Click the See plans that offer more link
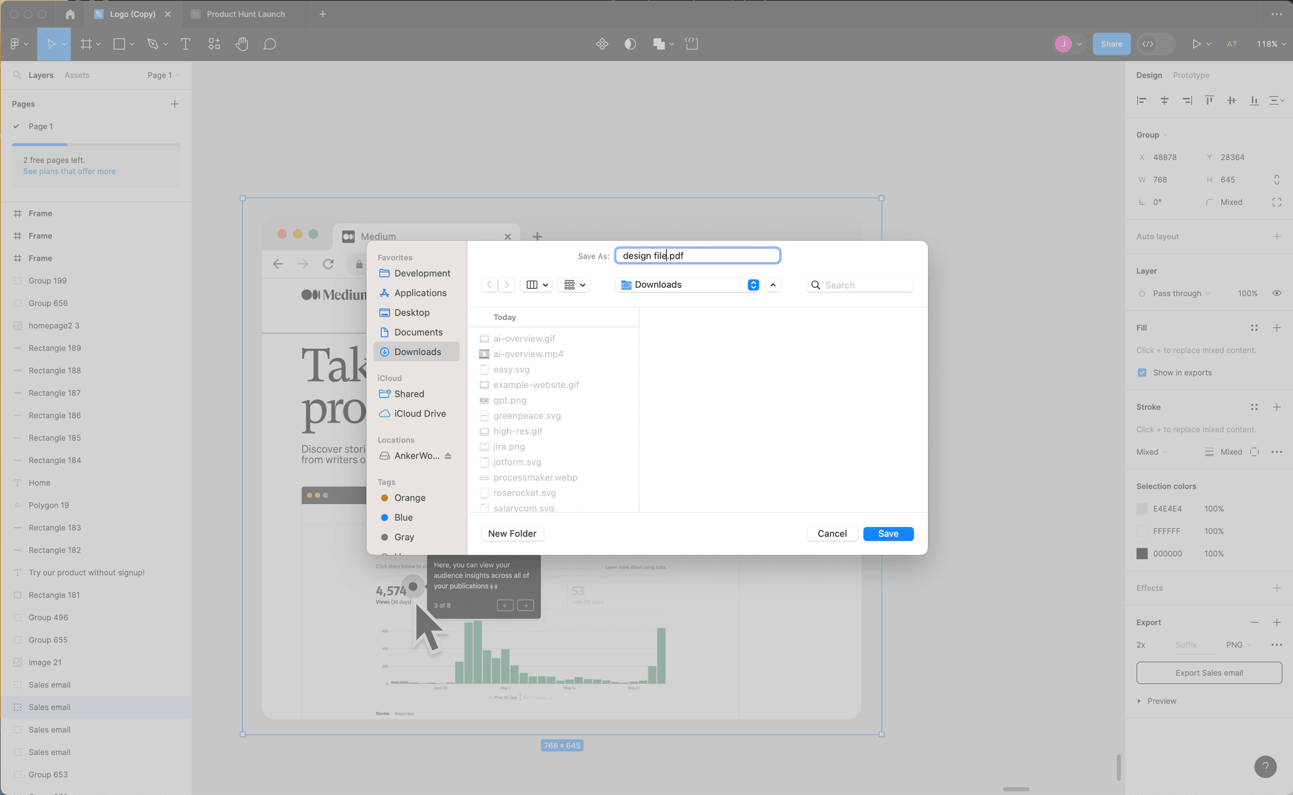Image resolution: width=1293 pixels, height=795 pixels. (69, 171)
